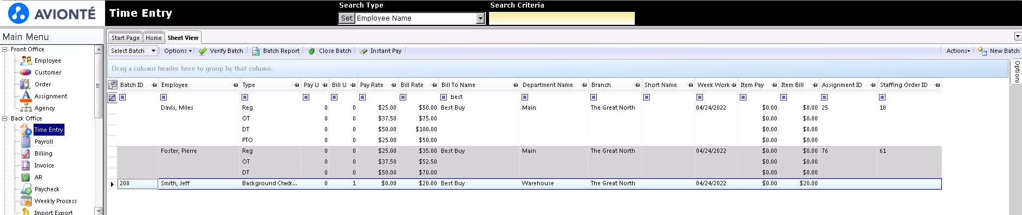The image size is (1022, 215).
Task: Click the Set button beside Search Type
Action: point(347,18)
